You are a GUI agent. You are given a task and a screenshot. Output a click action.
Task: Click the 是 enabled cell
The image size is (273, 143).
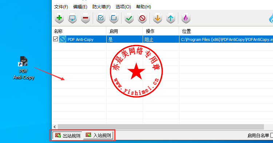(x=124, y=39)
